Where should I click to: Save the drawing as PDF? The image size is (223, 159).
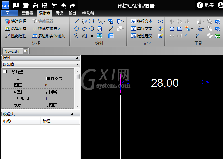pos(45,5)
